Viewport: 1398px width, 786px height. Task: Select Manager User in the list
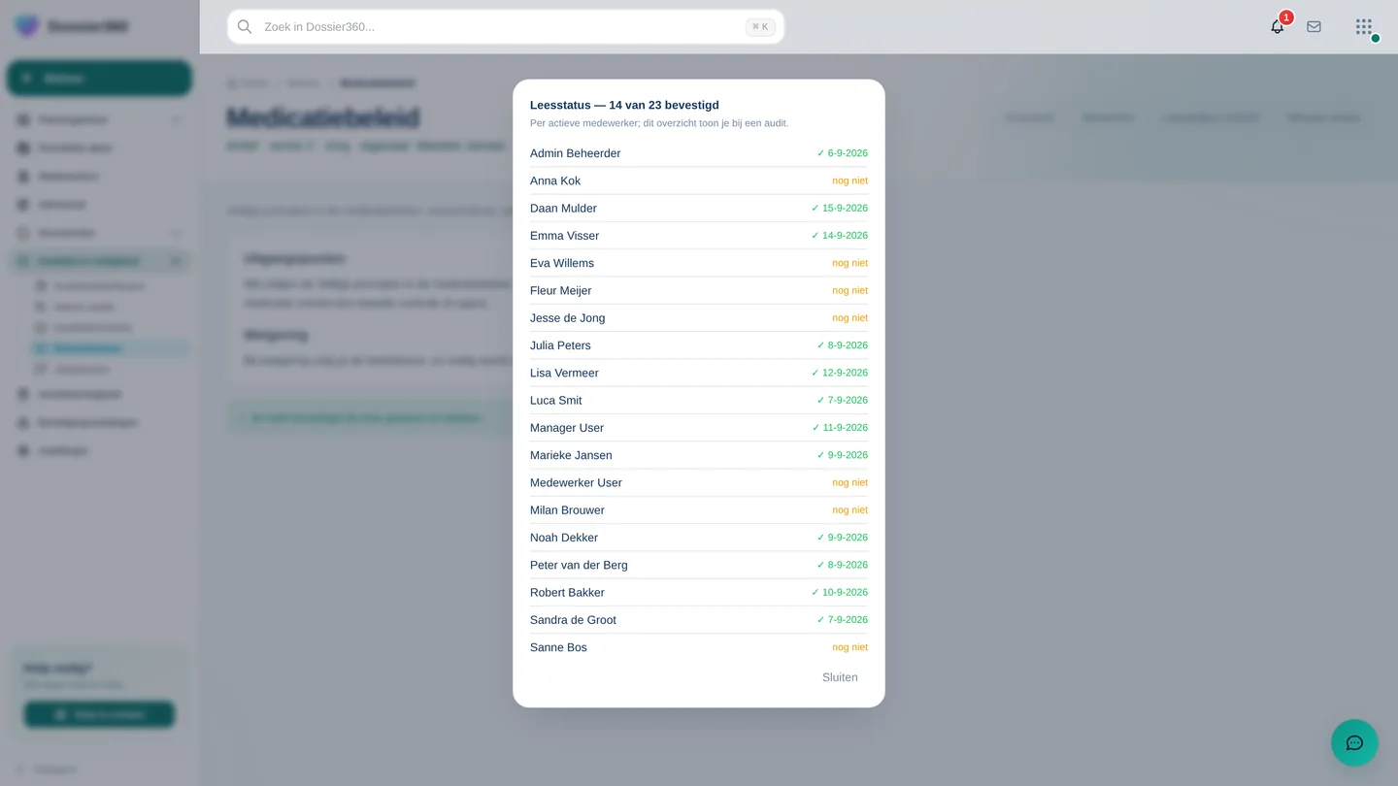coord(567,428)
